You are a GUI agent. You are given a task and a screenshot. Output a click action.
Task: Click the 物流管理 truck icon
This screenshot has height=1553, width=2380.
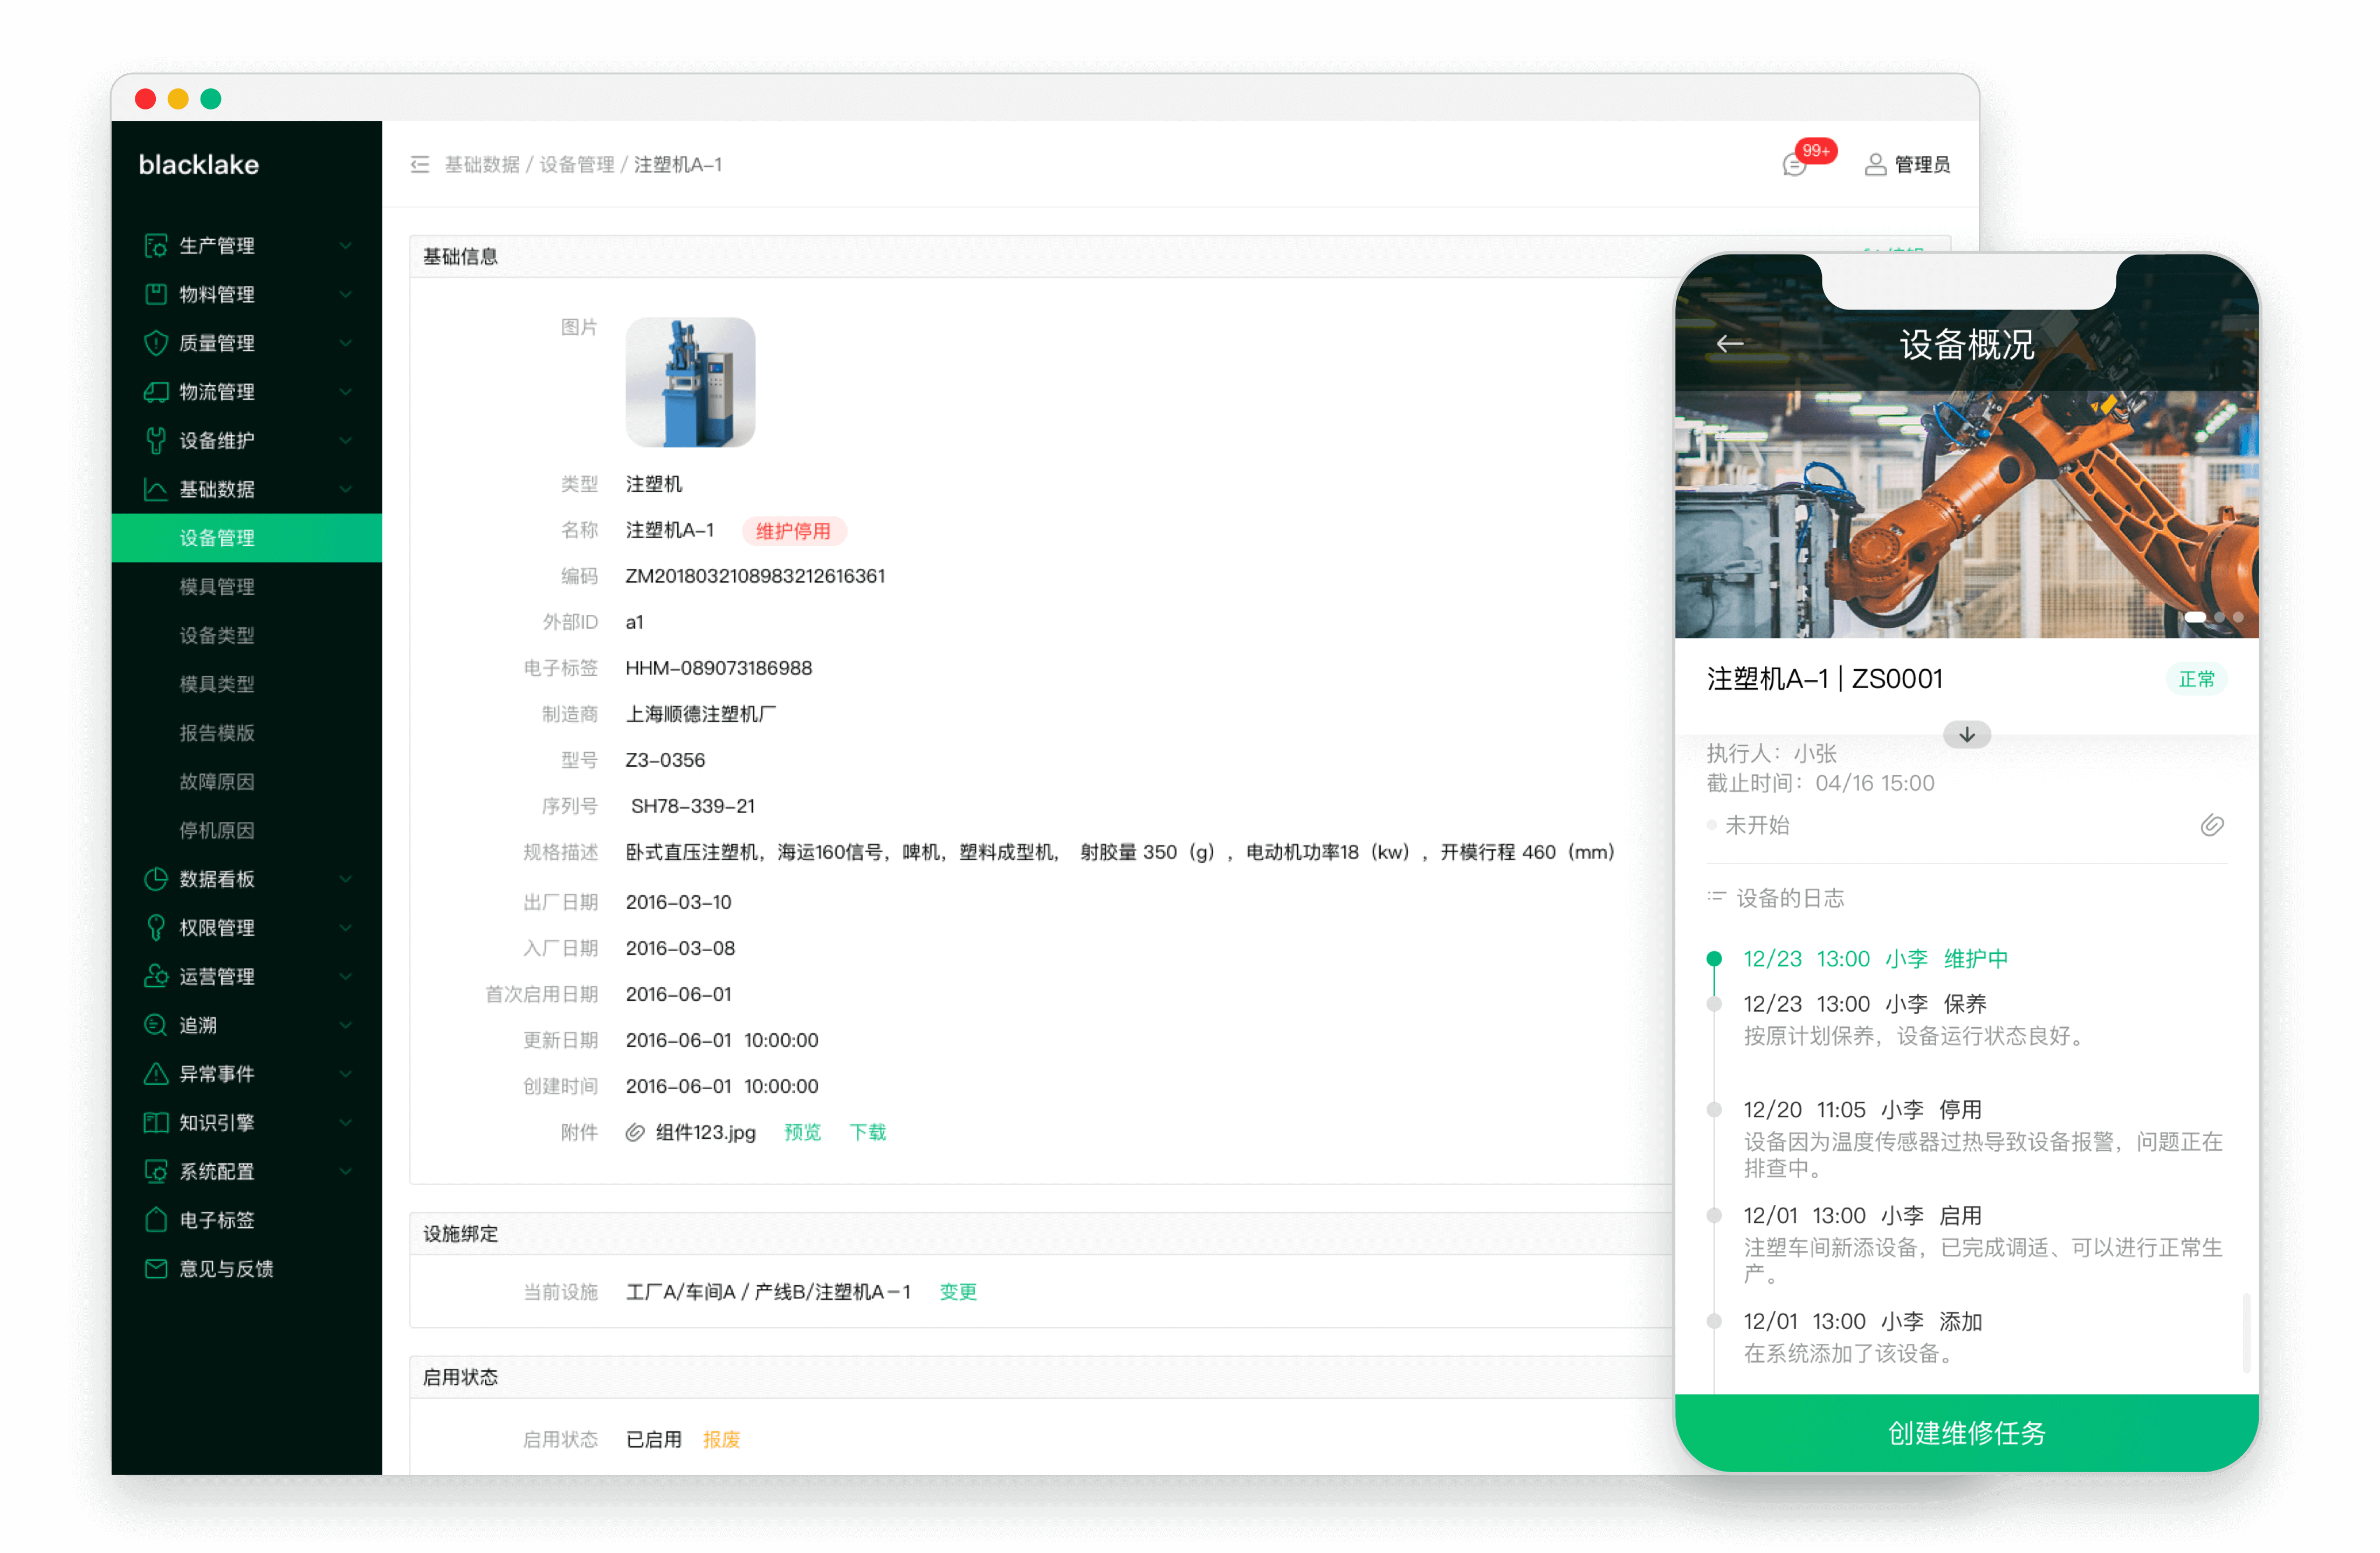pyautogui.click(x=156, y=392)
